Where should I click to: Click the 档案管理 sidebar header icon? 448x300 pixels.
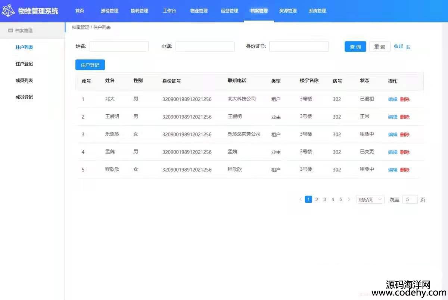[10, 31]
